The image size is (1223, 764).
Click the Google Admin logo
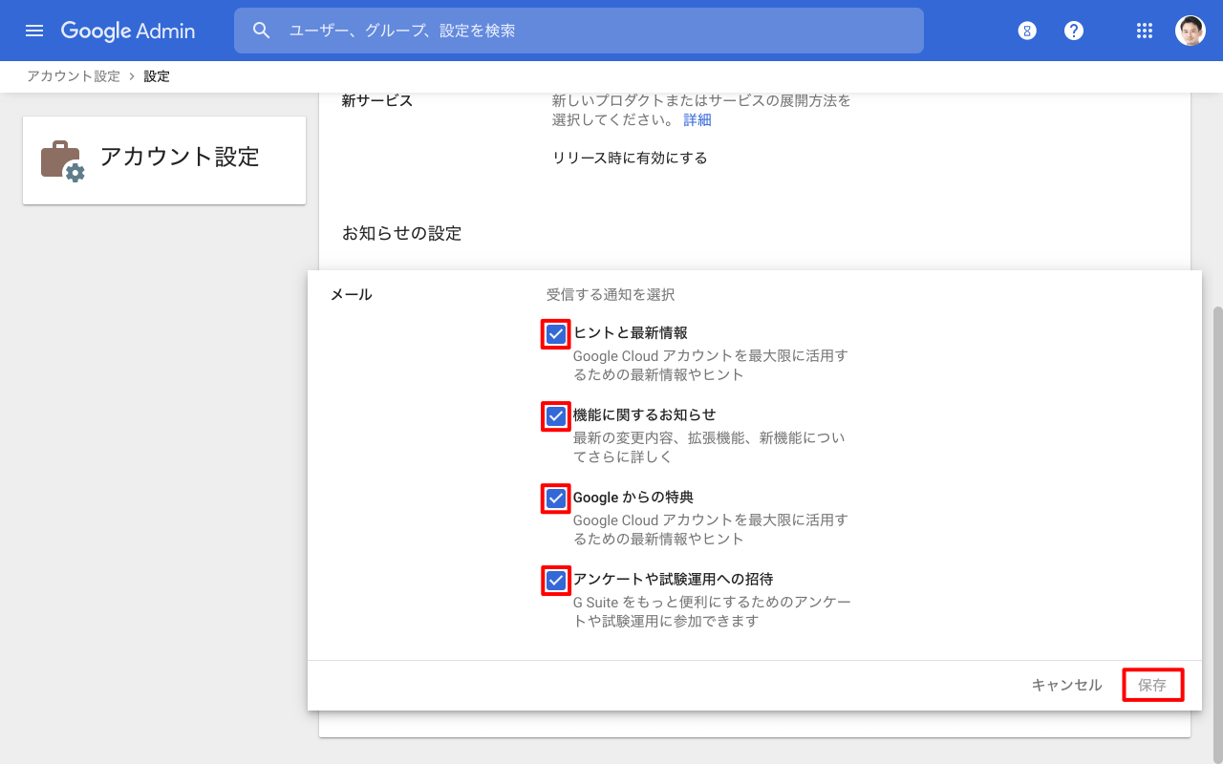(x=128, y=31)
